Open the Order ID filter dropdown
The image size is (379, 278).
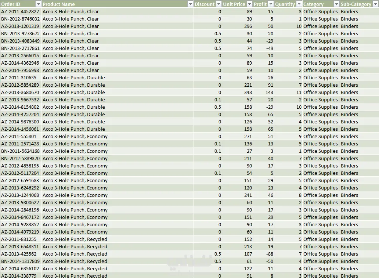tap(38, 4)
